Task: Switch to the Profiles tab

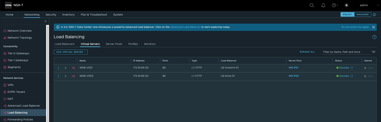Action: [133, 44]
